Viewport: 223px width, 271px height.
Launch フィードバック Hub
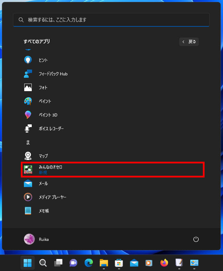click(53, 74)
